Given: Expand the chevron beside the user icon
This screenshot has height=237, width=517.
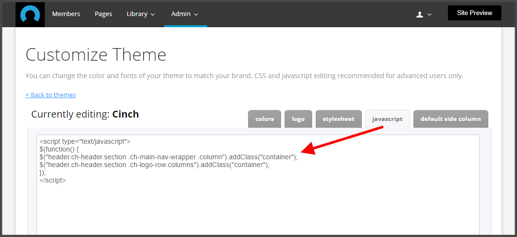Looking at the screenshot, I should (429, 15).
